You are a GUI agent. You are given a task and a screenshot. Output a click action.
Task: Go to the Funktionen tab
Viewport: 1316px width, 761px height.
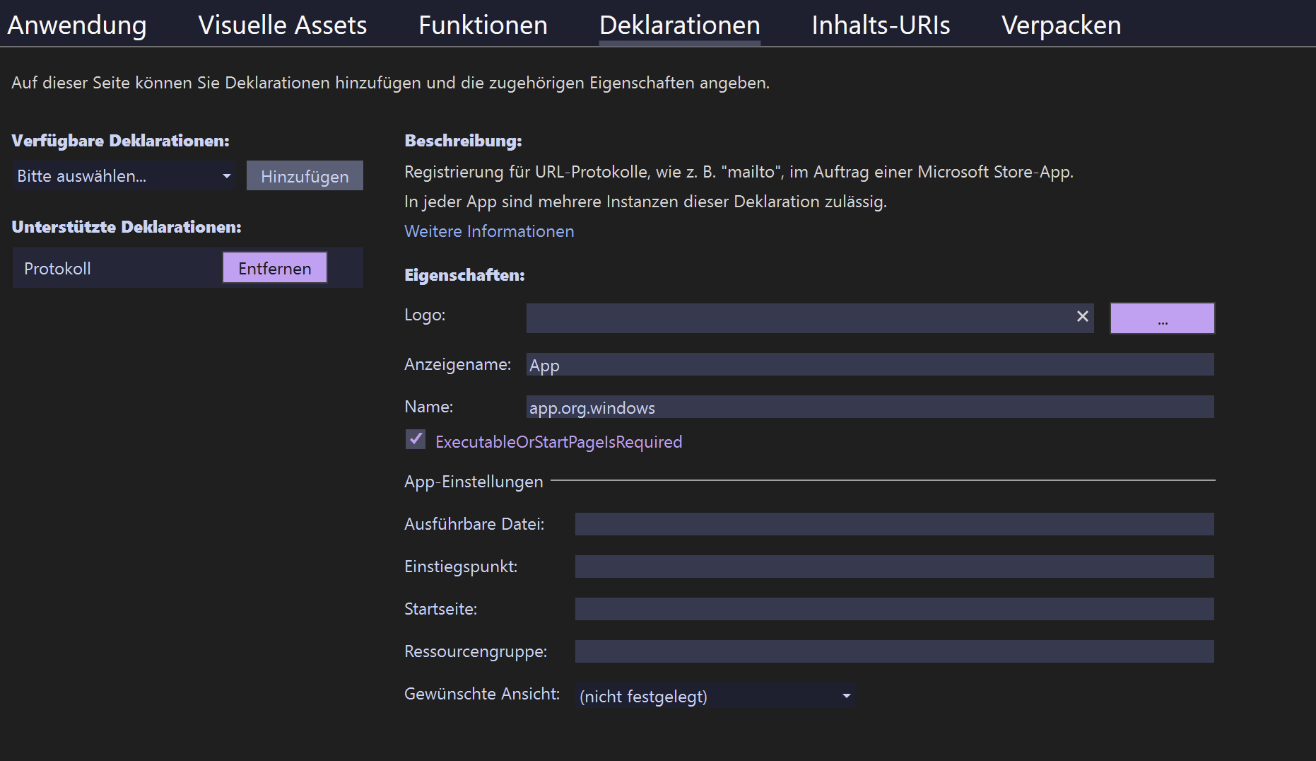483,25
